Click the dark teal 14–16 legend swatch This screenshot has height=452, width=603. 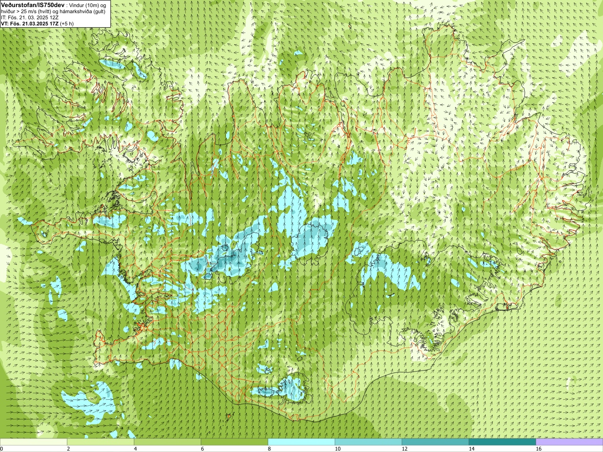tap(502, 442)
